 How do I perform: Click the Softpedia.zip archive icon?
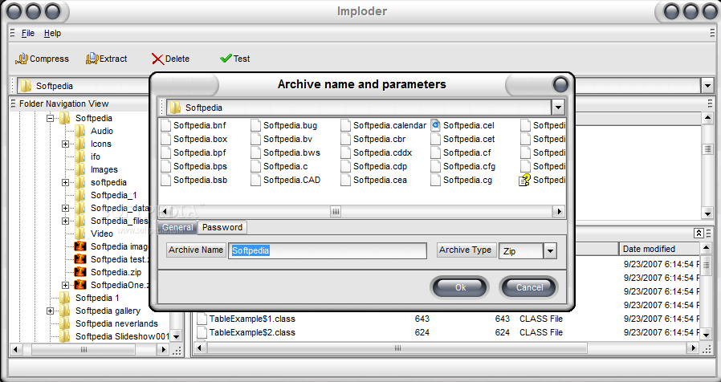click(80, 272)
